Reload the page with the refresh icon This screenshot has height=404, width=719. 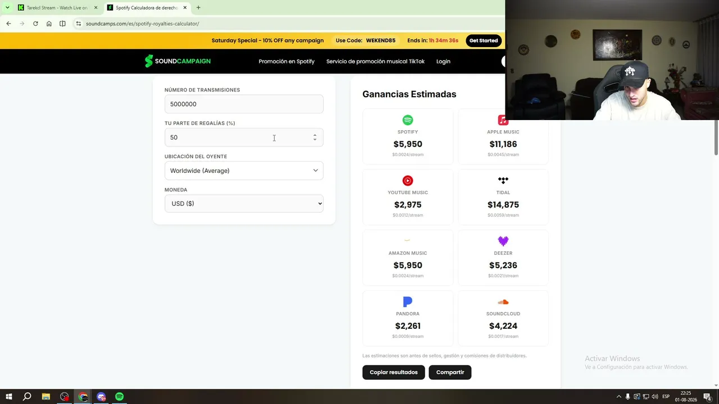click(35, 24)
